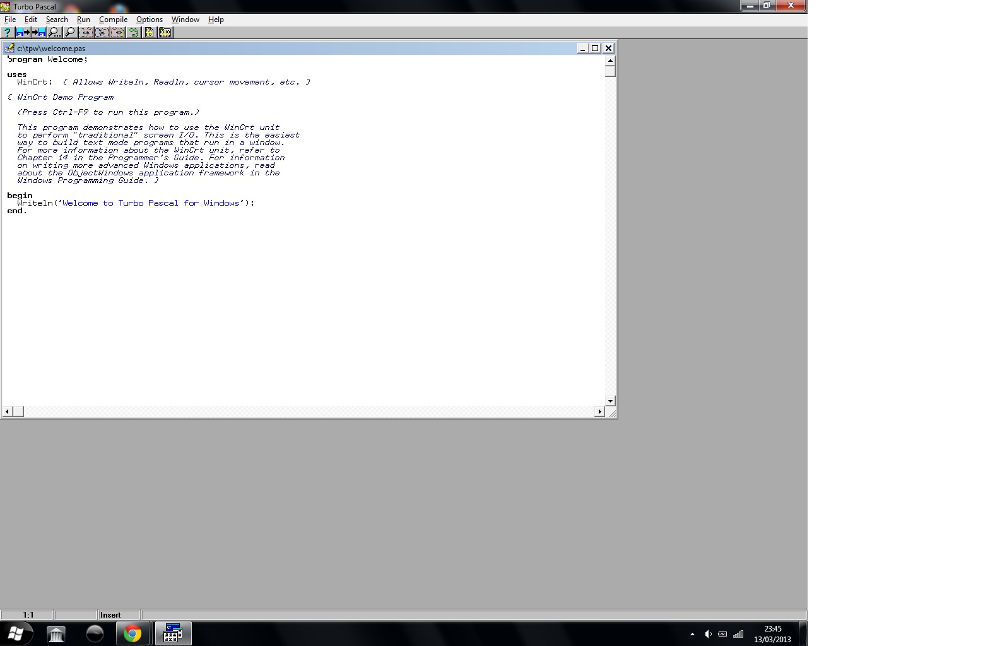The height and width of the screenshot is (646, 1007).
Task: Open the Compile menu
Action: 113,20
